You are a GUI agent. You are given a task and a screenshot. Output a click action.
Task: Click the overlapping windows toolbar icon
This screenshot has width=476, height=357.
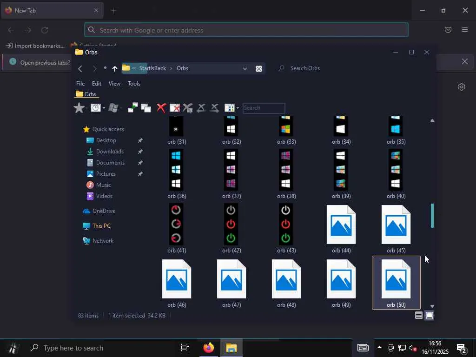point(146,108)
